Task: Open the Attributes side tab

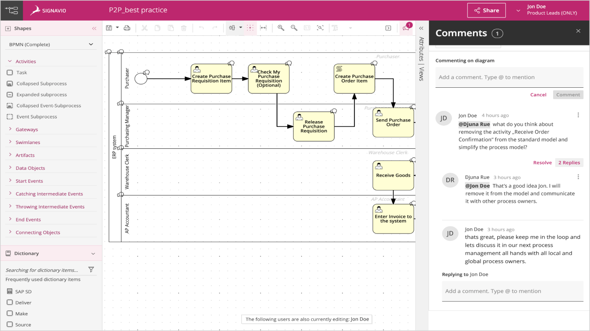Action: pos(421,49)
